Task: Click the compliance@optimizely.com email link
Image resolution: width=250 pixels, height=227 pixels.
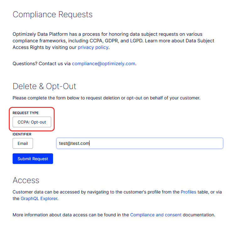Action: (103, 64)
